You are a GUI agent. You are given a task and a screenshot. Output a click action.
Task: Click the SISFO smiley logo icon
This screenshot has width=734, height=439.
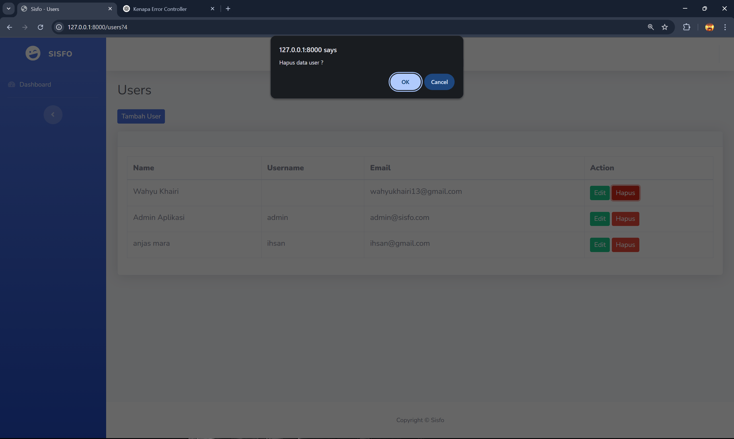33,54
